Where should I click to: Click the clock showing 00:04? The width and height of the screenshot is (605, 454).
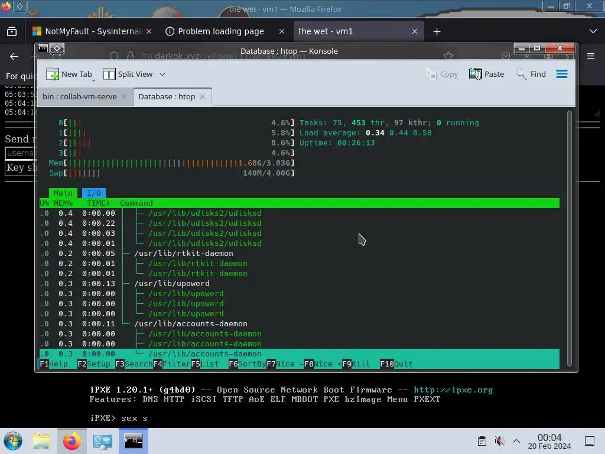[x=549, y=441]
